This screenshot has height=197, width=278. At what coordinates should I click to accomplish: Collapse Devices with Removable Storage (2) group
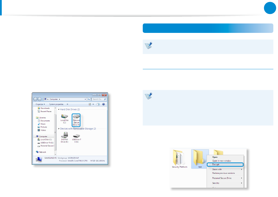point(59,129)
